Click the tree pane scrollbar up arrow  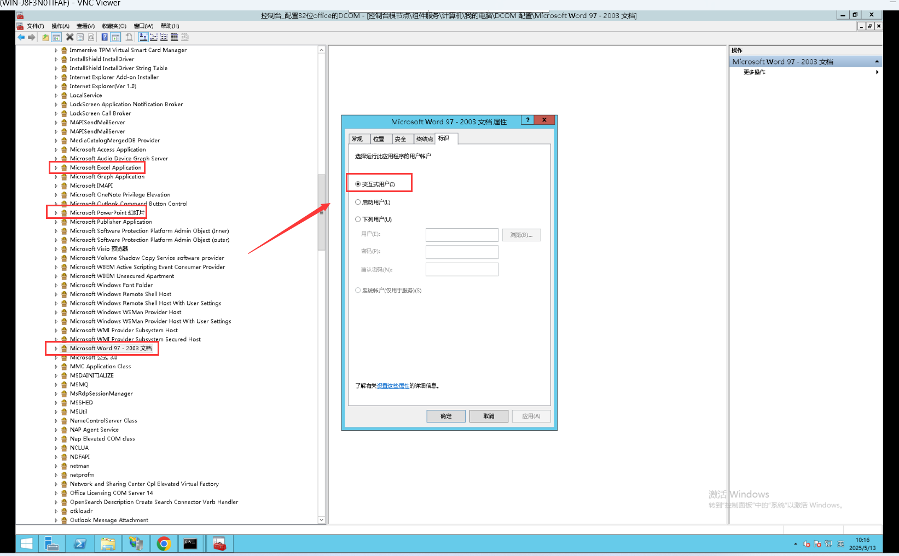(x=321, y=50)
